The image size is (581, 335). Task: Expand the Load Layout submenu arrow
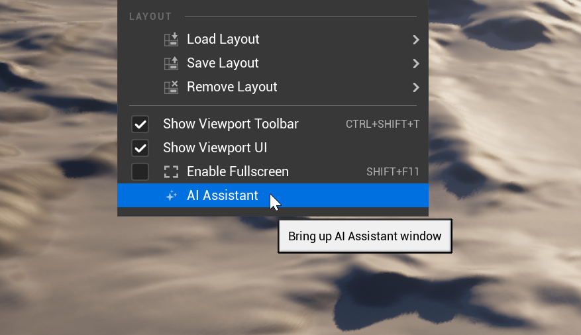coord(416,40)
